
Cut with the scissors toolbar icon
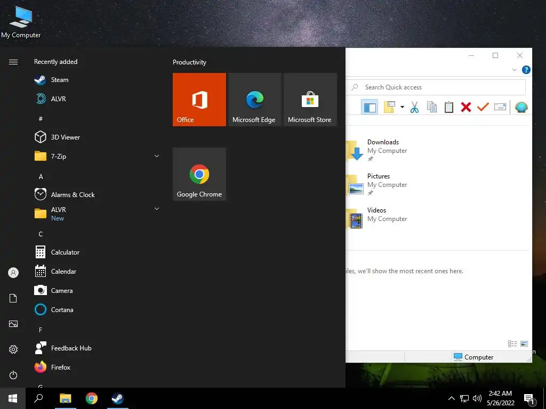(414, 107)
